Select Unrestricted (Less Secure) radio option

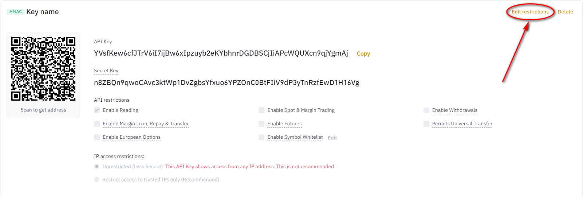(x=96, y=166)
